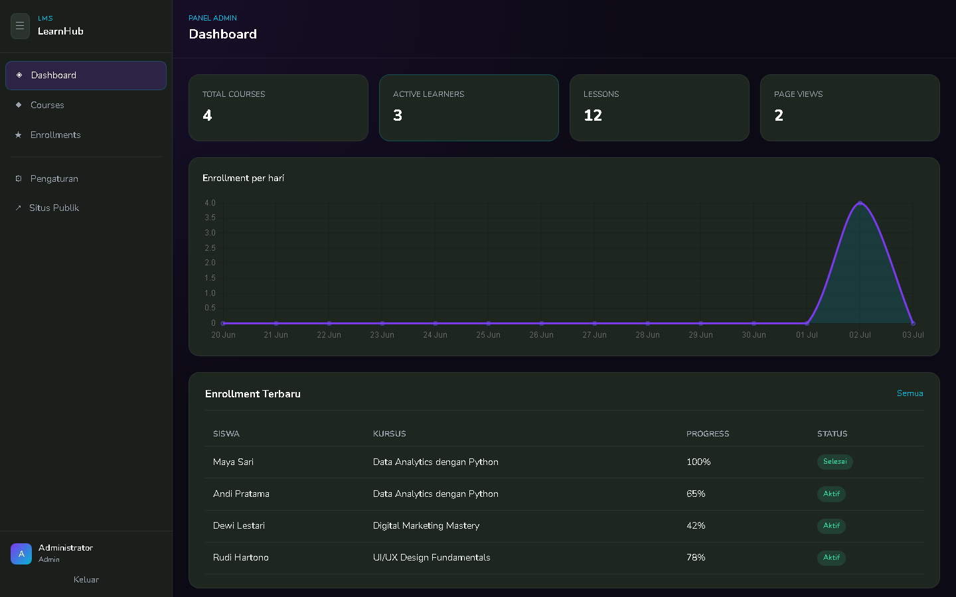The width and height of the screenshot is (956, 597).
Task: Select the Active Learners stat card
Action: 469,107
